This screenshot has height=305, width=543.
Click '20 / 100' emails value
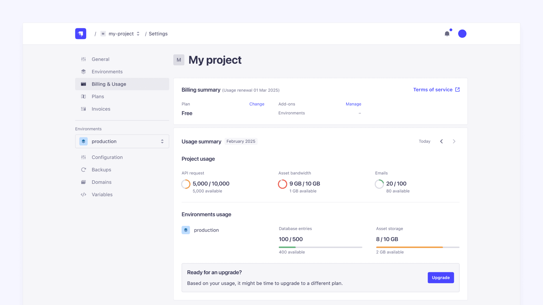point(396,184)
